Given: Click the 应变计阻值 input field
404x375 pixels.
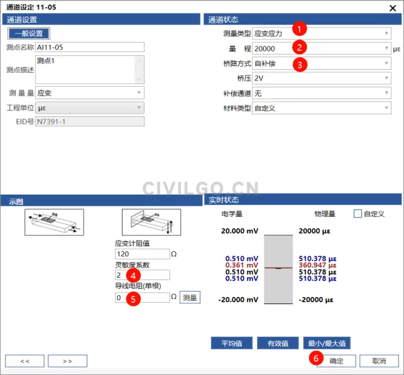Looking at the screenshot, I should point(141,254).
